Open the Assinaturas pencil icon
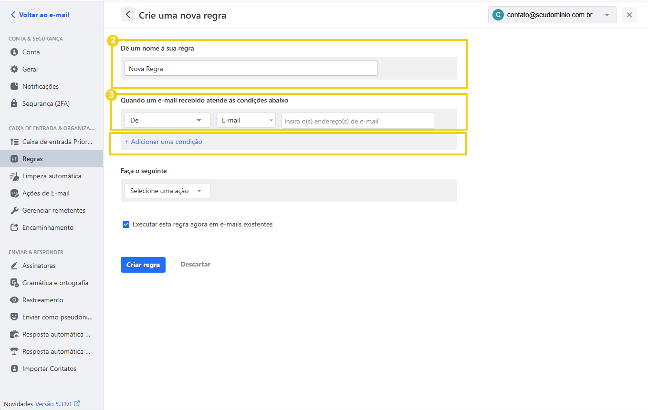This screenshot has width=648, height=410. point(14,266)
